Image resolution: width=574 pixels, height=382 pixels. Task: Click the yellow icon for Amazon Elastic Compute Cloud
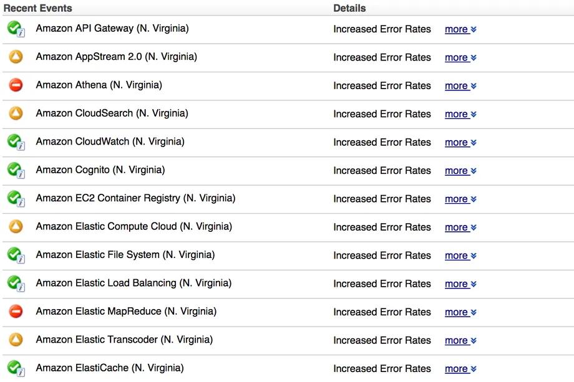click(16, 227)
